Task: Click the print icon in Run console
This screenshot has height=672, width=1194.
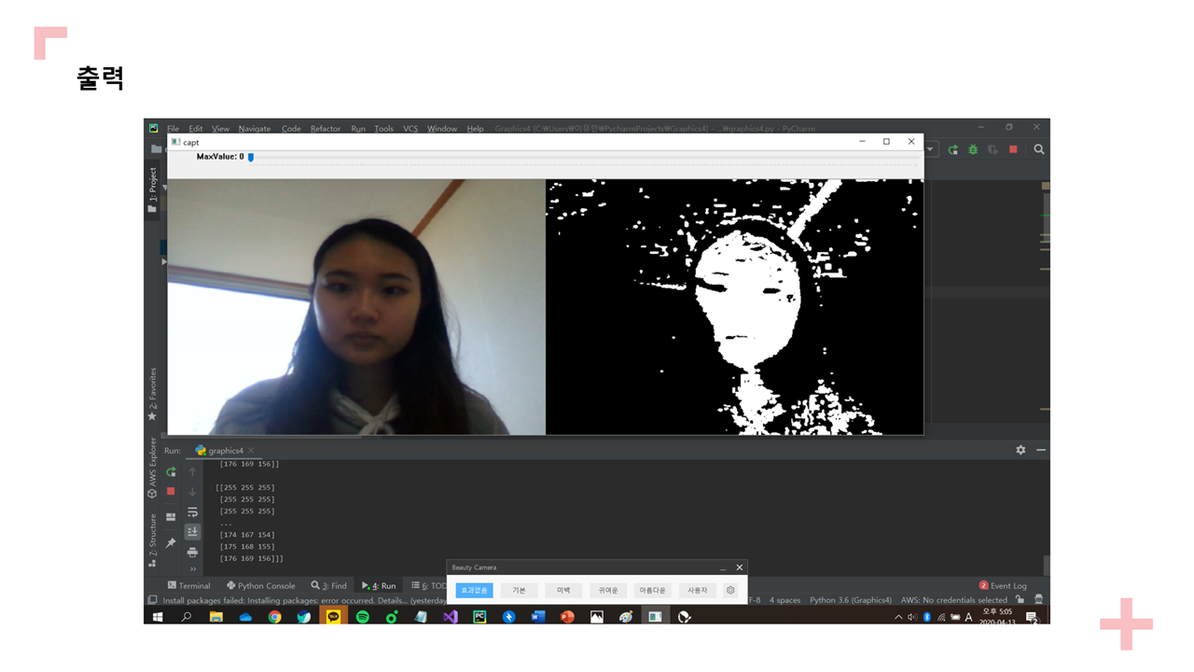Action: coord(192,553)
